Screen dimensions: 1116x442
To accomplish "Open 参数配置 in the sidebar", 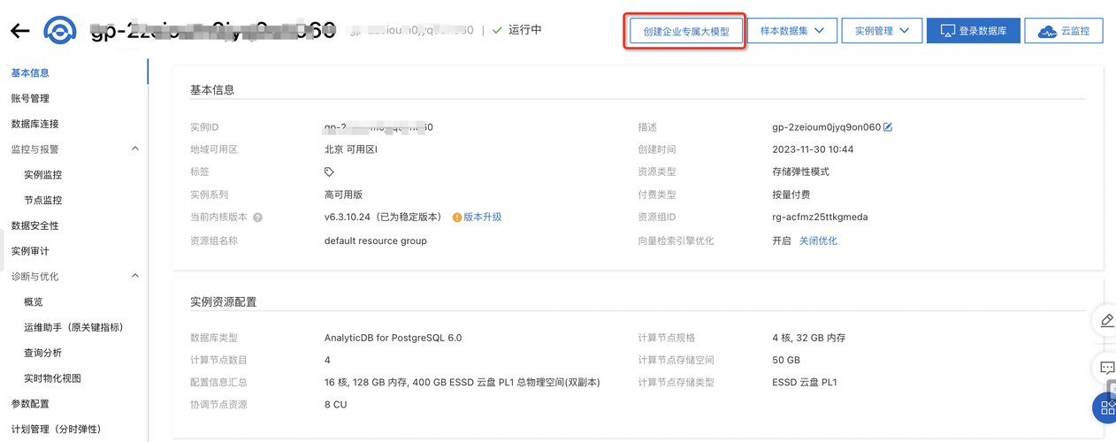I will tap(30, 404).
